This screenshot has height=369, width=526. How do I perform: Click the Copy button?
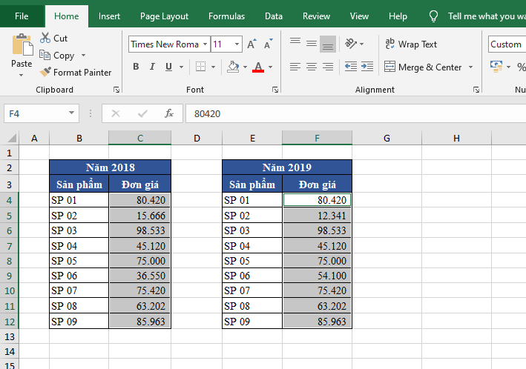[57, 56]
